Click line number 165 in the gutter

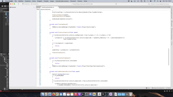[x=40, y=66]
